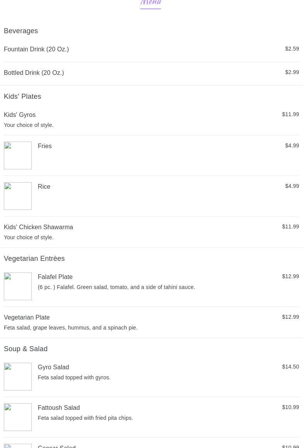Click the Falafel Plate title
Screen dimensions: 303x448
click(55, 277)
